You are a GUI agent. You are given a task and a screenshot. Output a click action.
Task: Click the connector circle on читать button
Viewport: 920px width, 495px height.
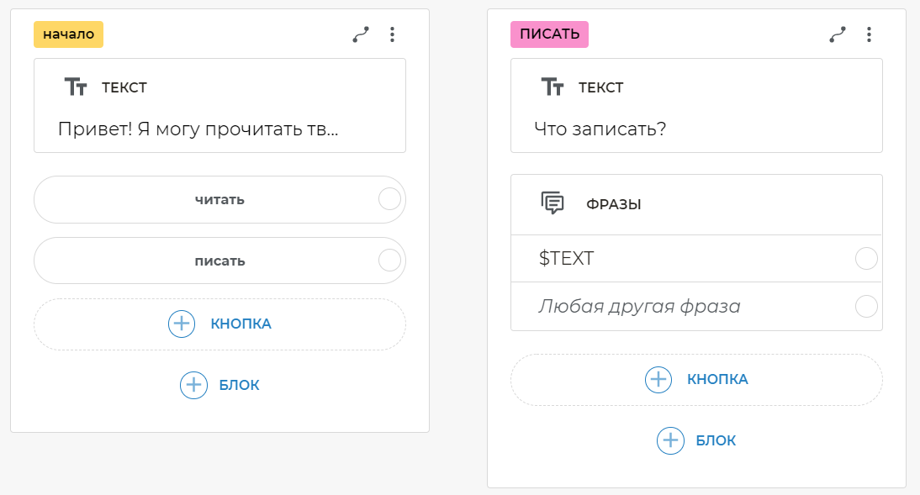point(389,199)
